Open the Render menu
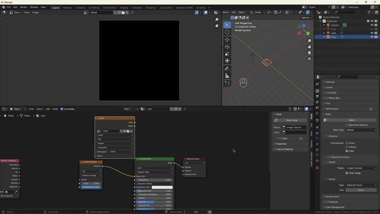 click(x=24, y=7)
